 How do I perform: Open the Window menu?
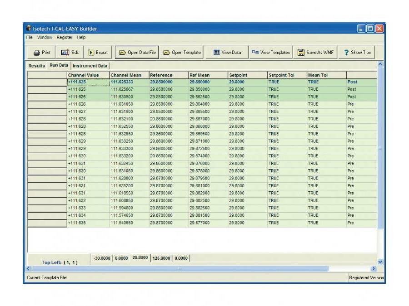[45, 38]
